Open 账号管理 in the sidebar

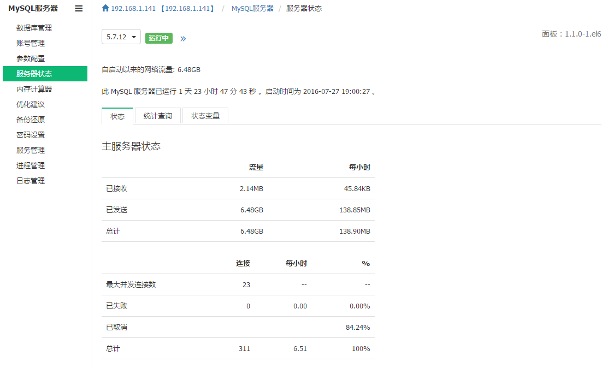click(31, 43)
